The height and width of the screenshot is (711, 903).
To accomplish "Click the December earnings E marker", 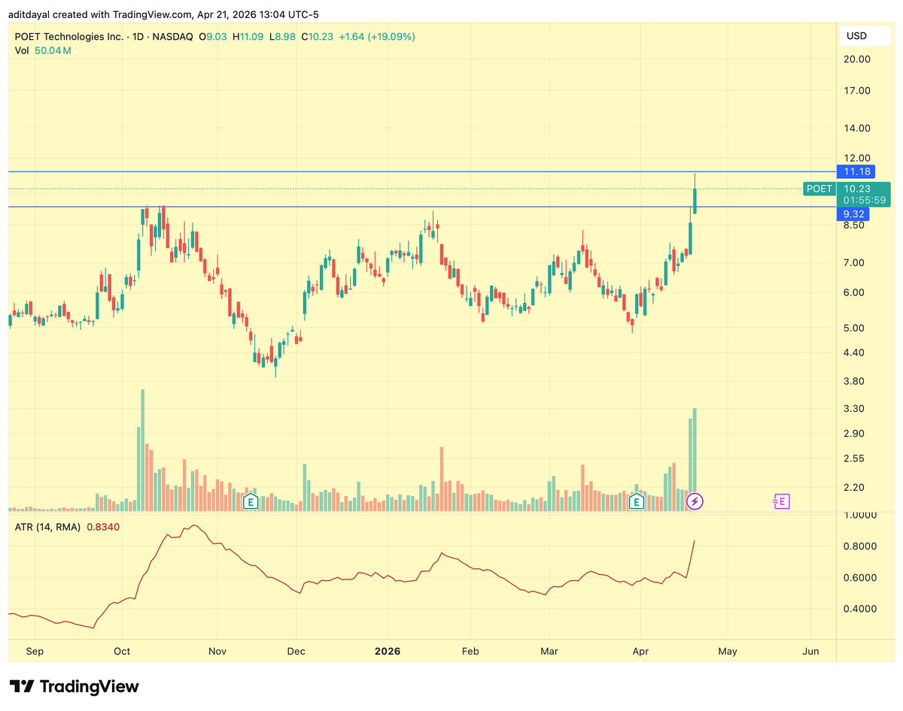I will (x=251, y=501).
